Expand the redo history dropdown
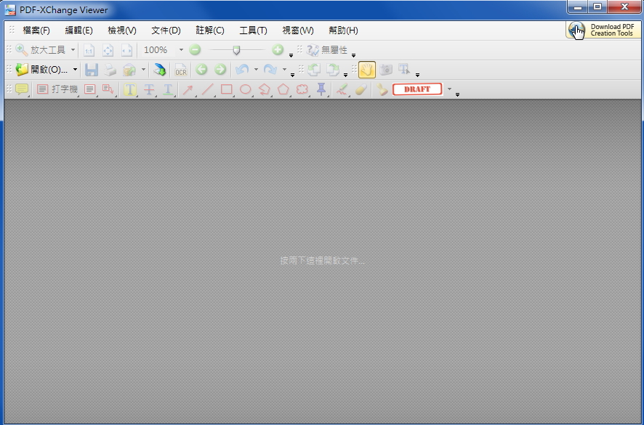 (x=284, y=70)
